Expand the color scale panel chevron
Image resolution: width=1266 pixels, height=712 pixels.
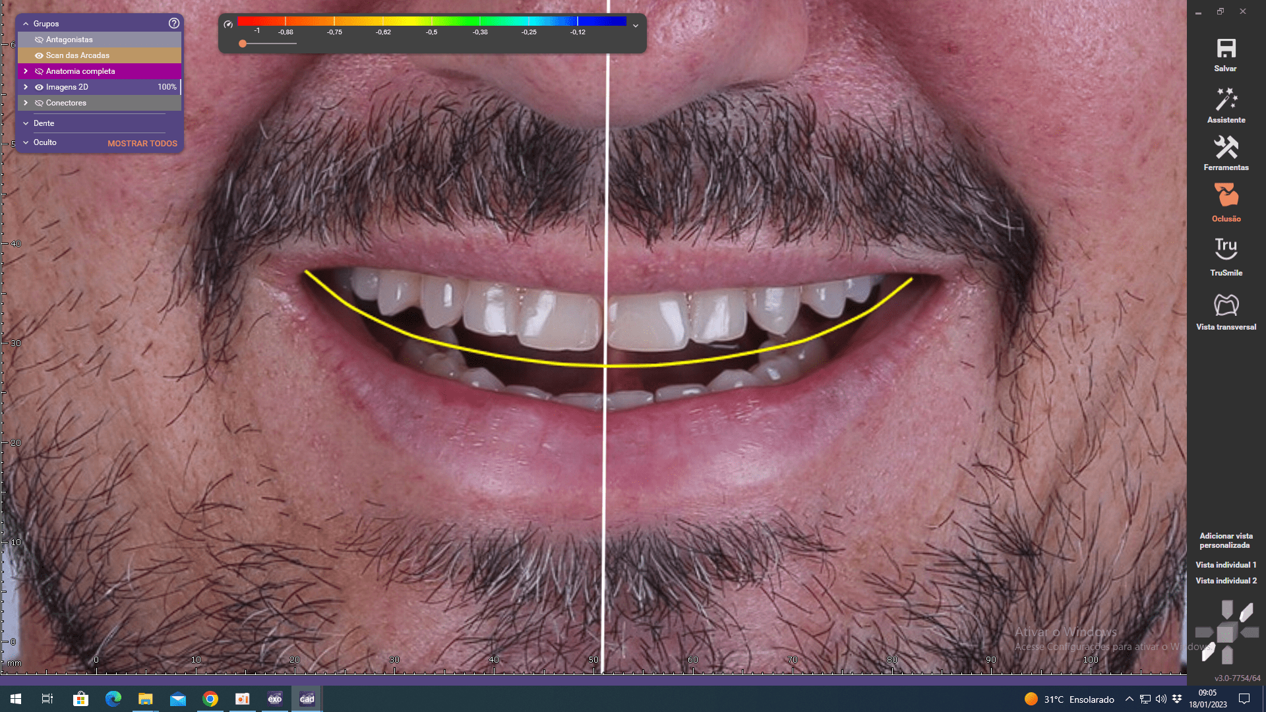(x=636, y=26)
